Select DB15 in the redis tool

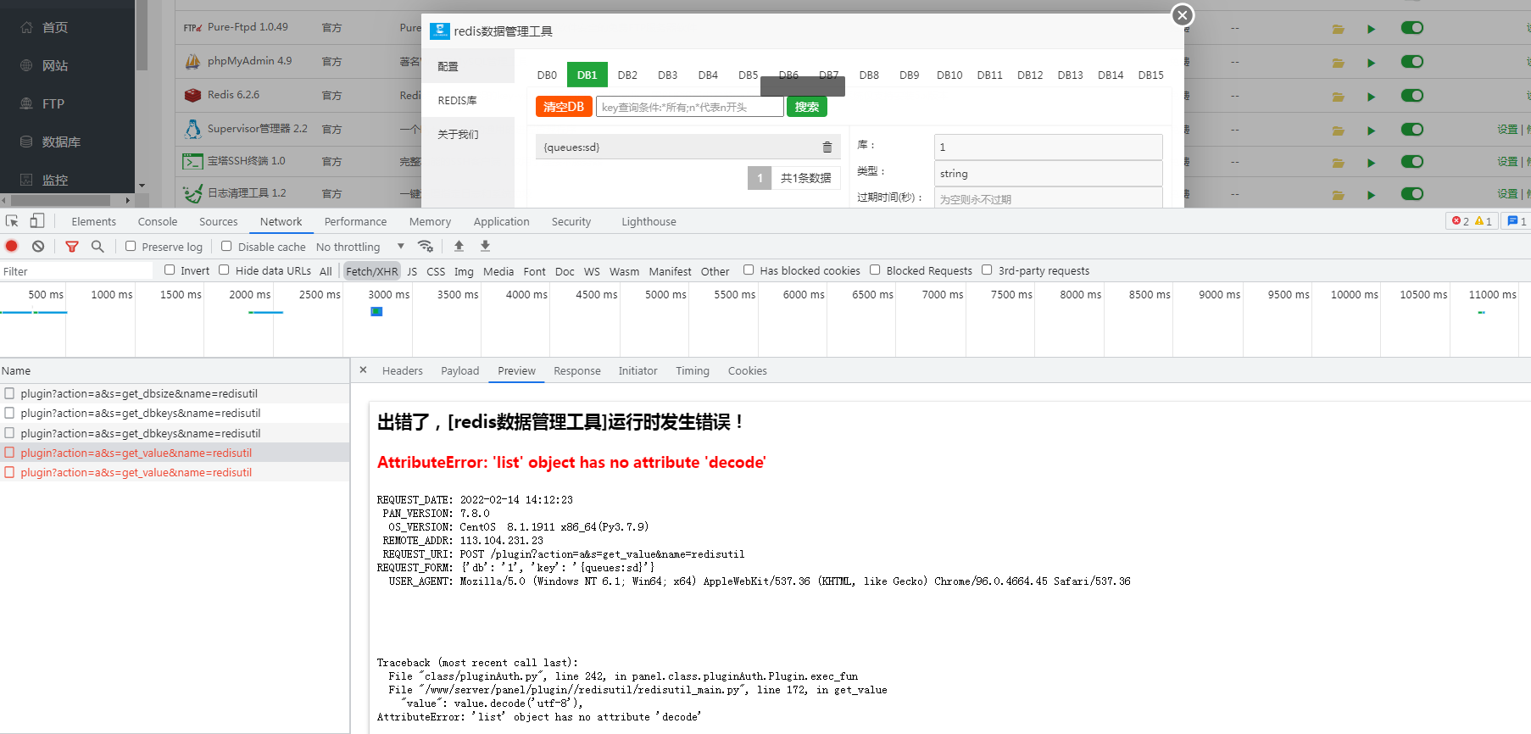1150,75
